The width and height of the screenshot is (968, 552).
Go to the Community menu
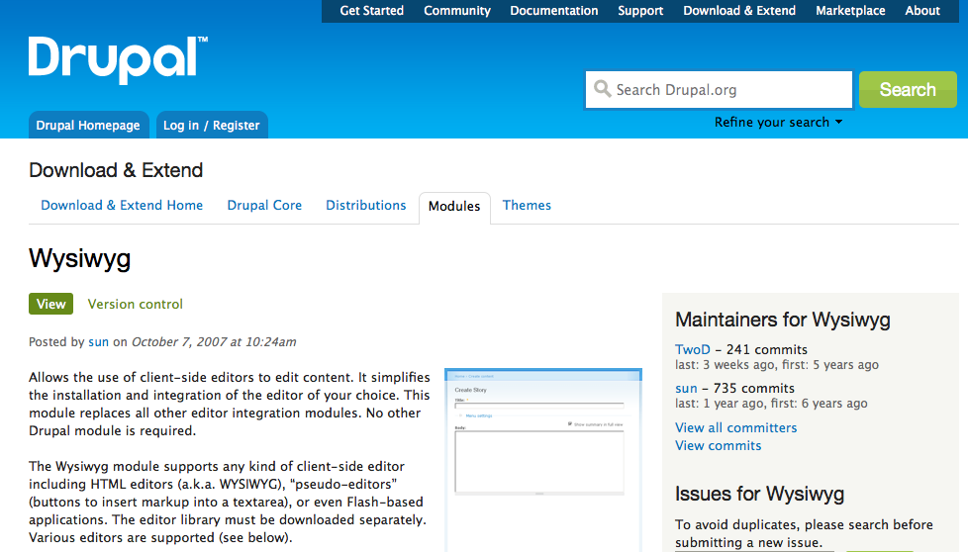[x=456, y=11]
